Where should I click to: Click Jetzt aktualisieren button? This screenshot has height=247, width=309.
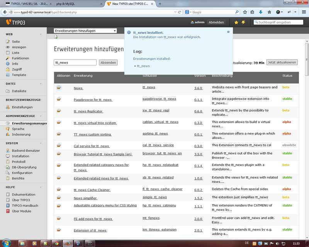(x=282, y=62)
